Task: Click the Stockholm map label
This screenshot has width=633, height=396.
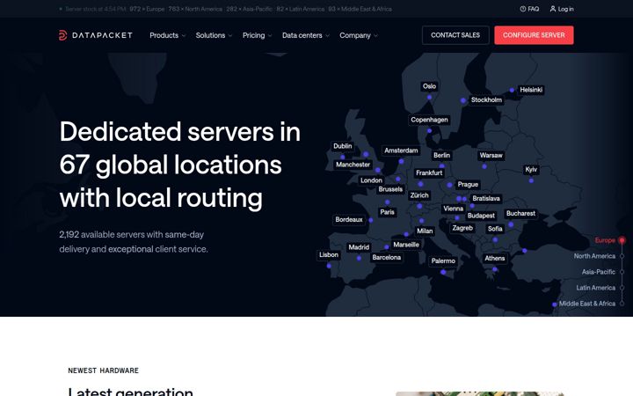Action: pos(486,99)
